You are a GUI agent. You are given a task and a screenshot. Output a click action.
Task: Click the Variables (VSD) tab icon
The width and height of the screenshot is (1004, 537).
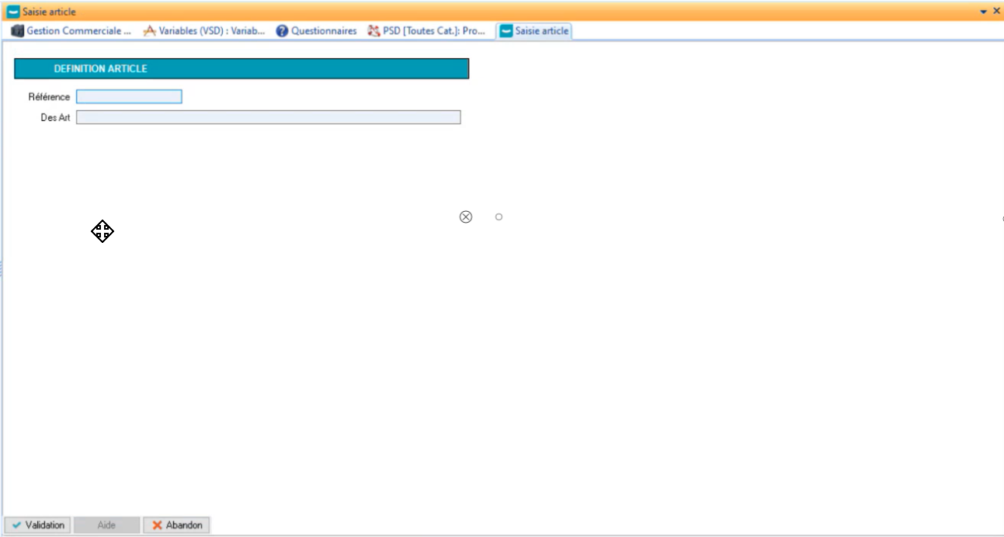(150, 31)
